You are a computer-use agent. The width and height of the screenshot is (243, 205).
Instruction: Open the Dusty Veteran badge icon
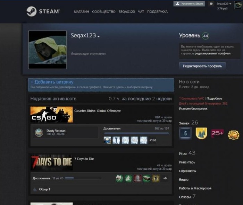[x=39, y=132]
